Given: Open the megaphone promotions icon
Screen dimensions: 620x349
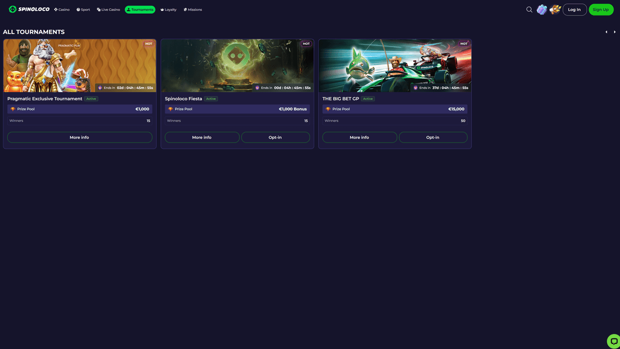Looking at the screenshot, I should click(555, 10).
